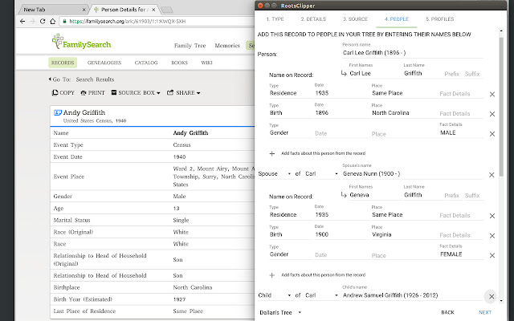
Task: Click the NEXT button in RootsClipper
Action: 485,312
